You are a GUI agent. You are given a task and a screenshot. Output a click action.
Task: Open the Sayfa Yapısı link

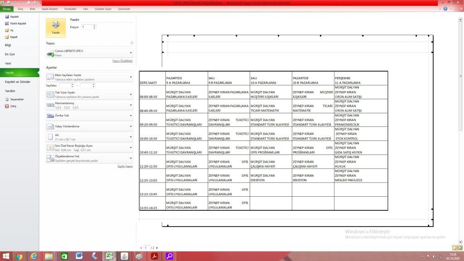tap(125, 166)
